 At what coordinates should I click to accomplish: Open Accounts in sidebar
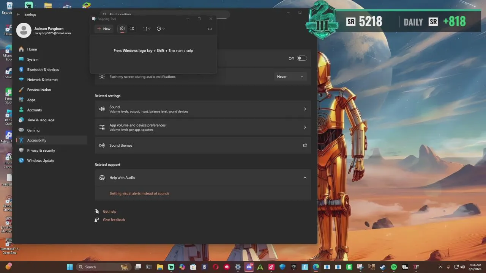[x=51, y=110]
